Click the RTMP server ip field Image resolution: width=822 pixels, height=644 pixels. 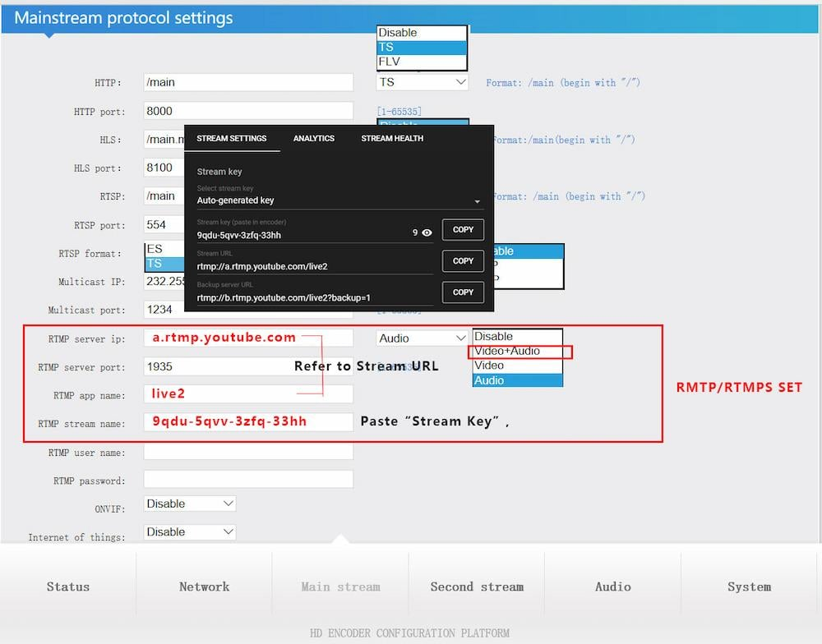[247, 337]
